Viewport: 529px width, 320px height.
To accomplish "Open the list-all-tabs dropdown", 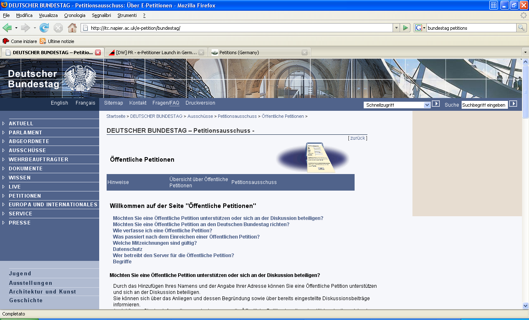I will [x=525, y=53].
